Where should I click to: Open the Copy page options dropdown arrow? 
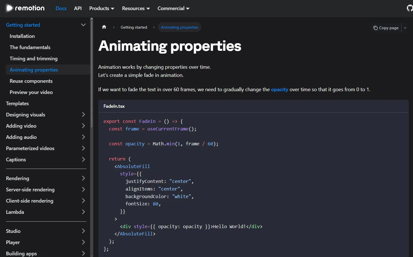pos(405,28)
